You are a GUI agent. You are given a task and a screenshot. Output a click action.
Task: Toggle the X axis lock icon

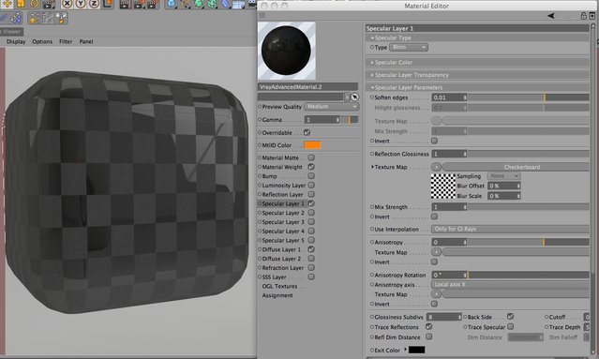pyautogui.click(x=67, y=4)
